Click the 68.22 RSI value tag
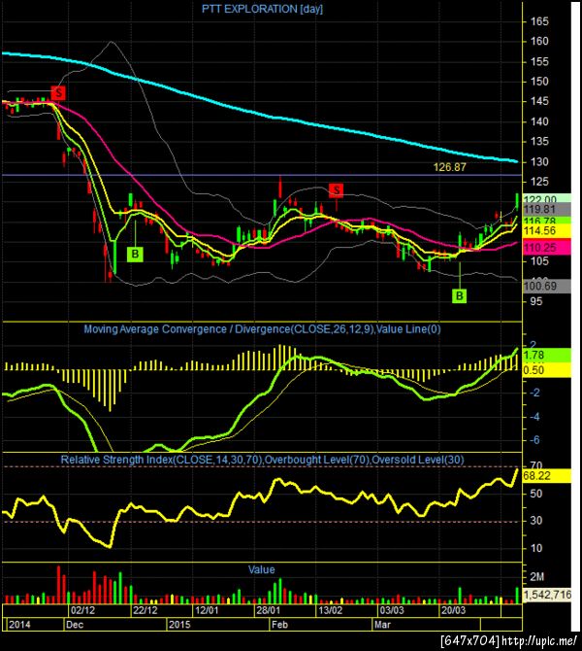 click(x=545, y=476)
